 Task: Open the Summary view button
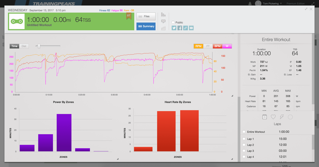[x=146, y=26]
